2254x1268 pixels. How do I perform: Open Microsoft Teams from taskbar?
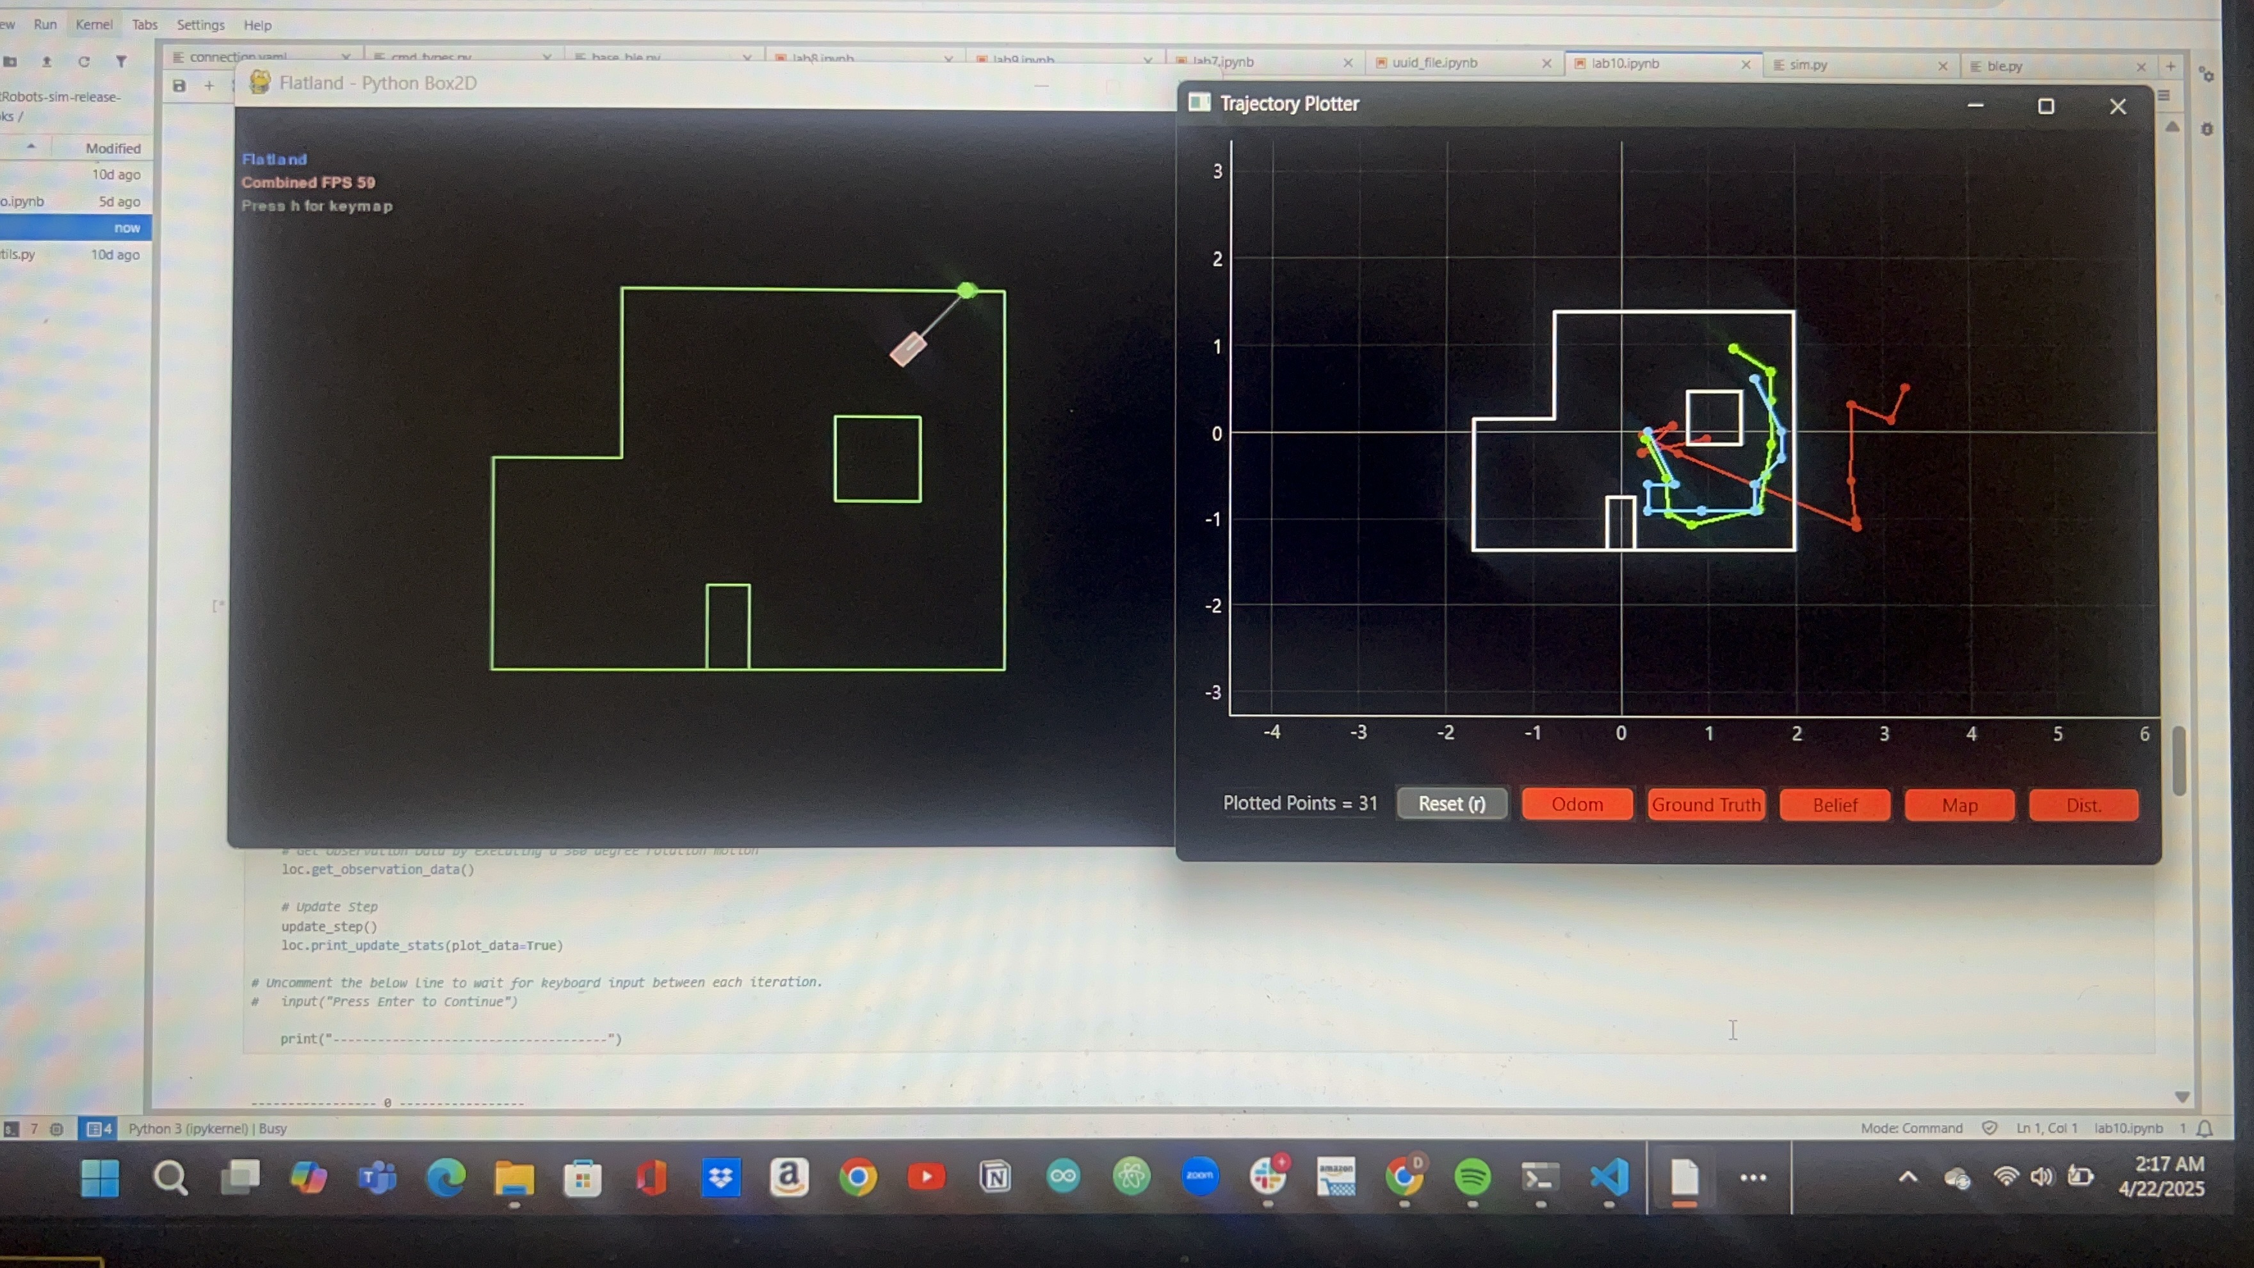point(377,1178)
